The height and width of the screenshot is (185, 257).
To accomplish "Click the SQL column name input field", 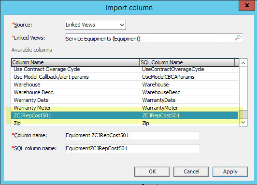I will coord(132,148).
